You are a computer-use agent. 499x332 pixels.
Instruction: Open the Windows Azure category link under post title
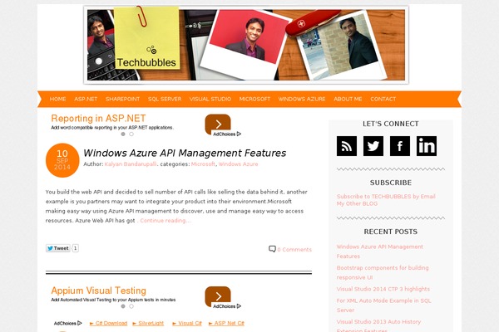click(x=238, y=164)
